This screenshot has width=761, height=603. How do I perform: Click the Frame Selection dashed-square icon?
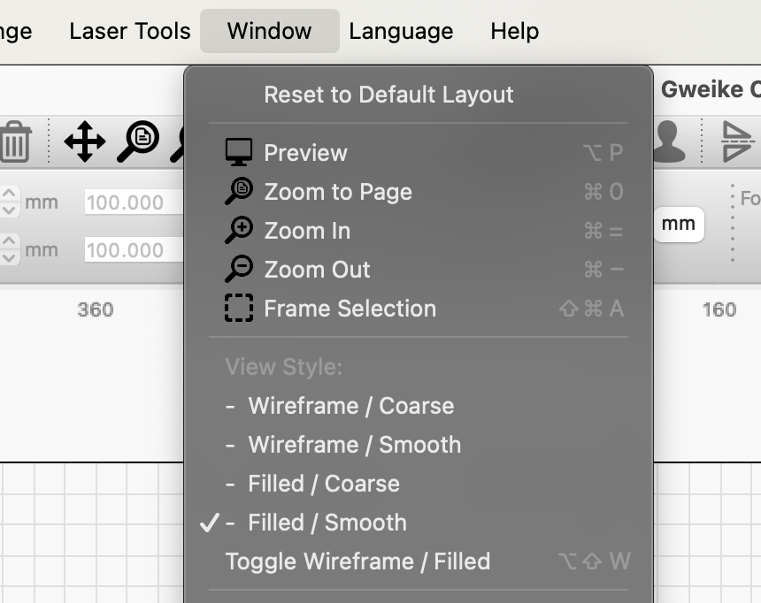pos(238,308)
